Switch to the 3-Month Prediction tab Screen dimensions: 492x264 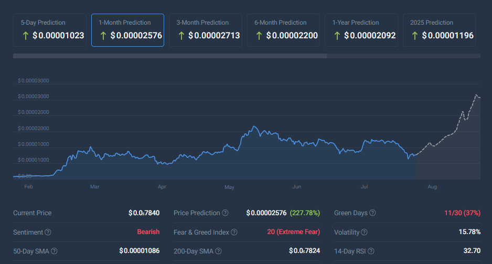point(206,30)
